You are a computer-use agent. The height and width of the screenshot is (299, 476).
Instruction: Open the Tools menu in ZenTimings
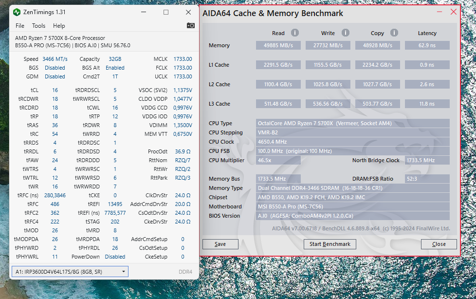click(x=38, y=26)
